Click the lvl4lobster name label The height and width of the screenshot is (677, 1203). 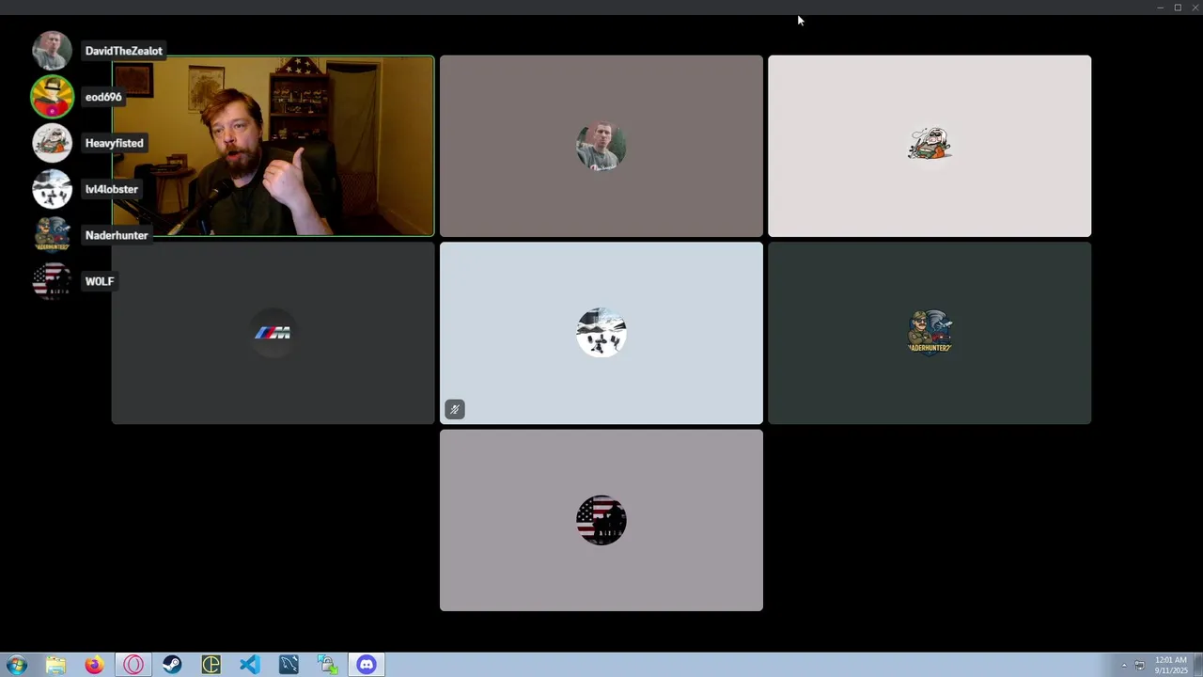tap(111, 189)
